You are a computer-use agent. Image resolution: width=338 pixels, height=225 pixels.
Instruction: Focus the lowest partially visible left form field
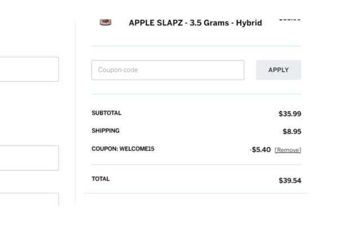(x=29, y=199)
